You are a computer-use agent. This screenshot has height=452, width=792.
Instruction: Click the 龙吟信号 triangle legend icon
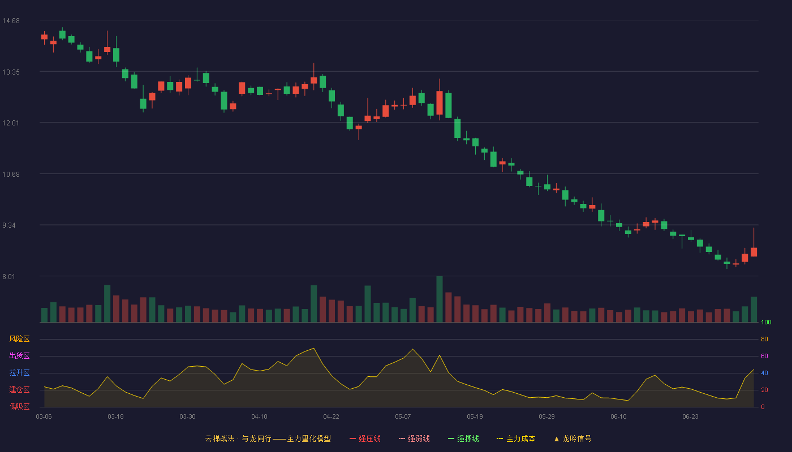[557, 439]
